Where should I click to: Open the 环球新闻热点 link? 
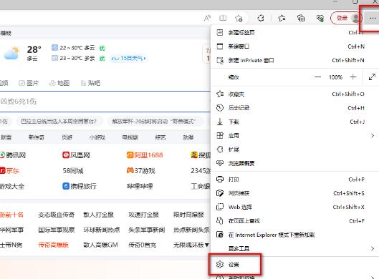[102, 230]
